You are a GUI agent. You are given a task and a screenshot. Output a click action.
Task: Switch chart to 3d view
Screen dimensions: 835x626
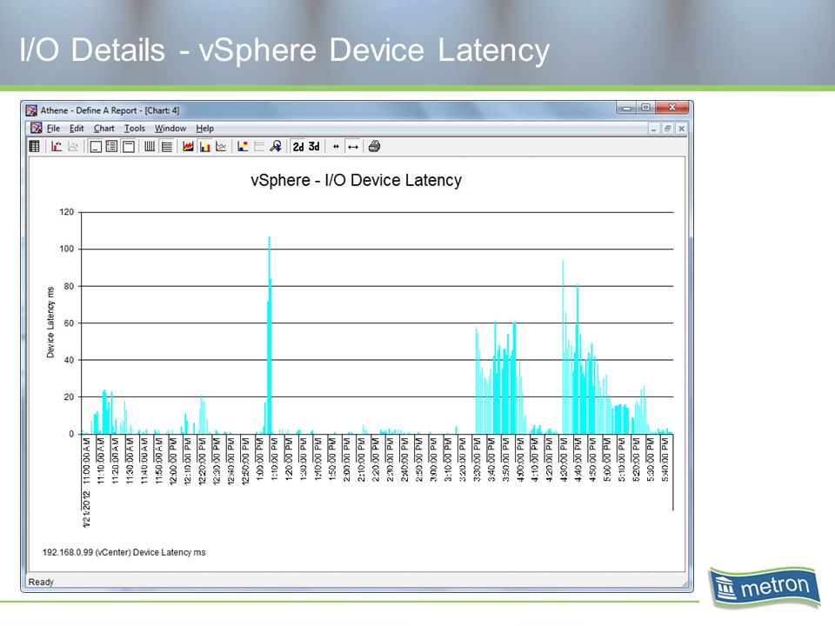click(x=314, y=146)
